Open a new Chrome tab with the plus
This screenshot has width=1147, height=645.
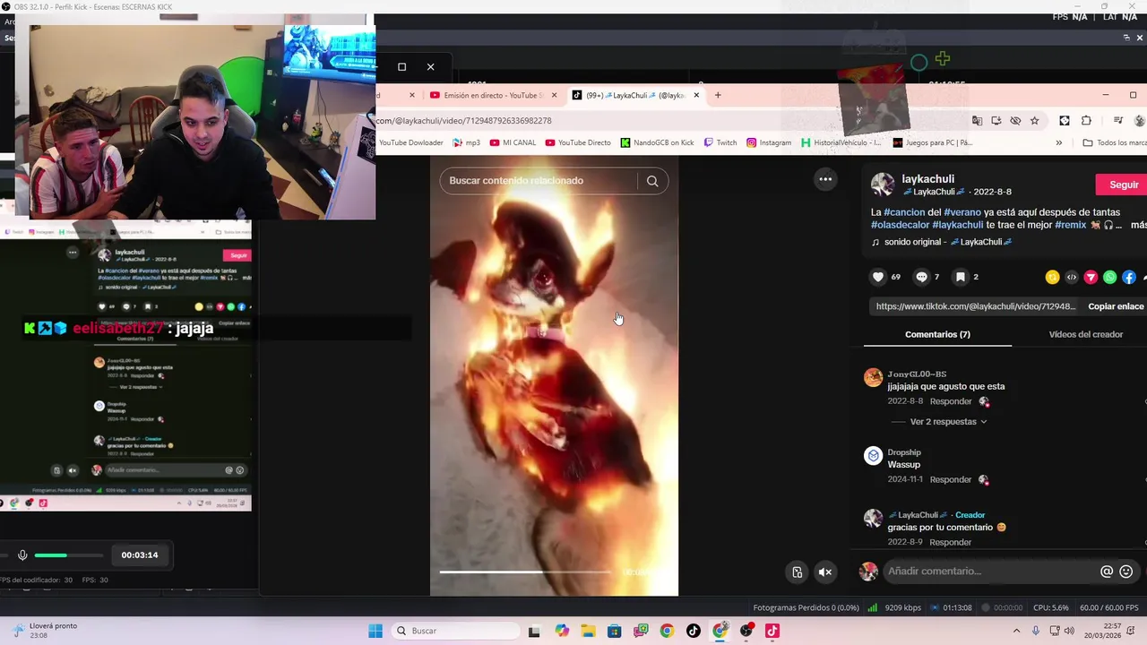point(718,95)
